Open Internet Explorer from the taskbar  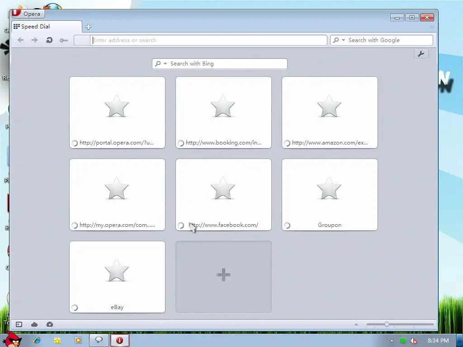coord(37,340)
